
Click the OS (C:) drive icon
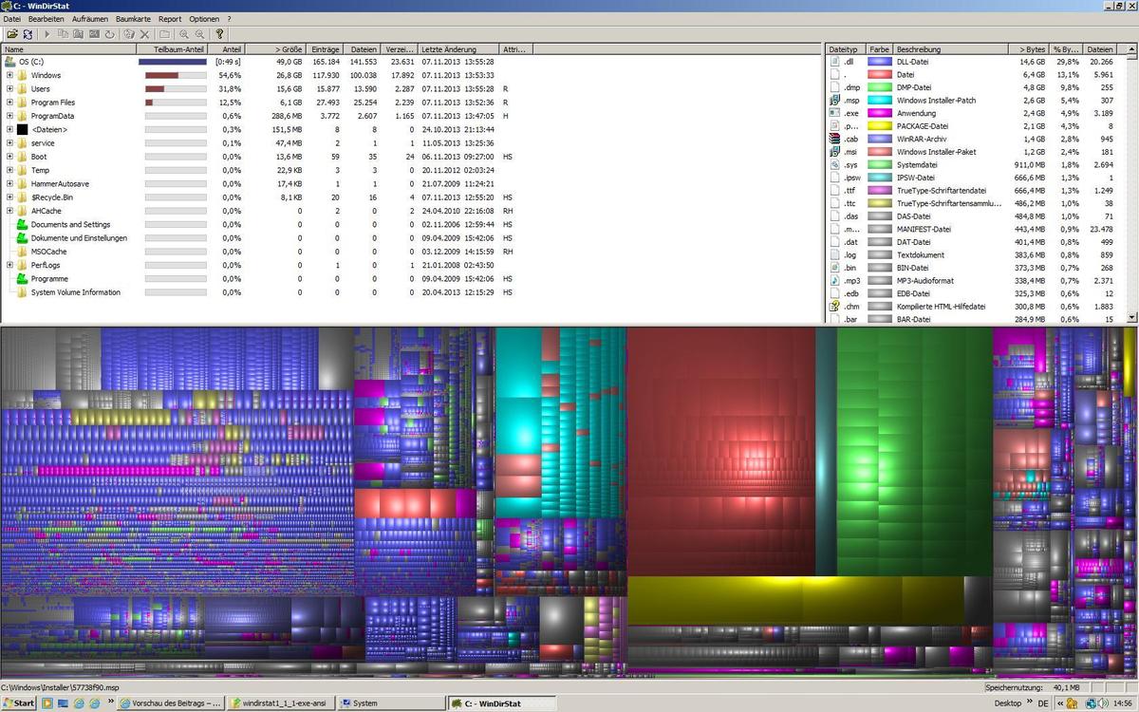[10, 62]
